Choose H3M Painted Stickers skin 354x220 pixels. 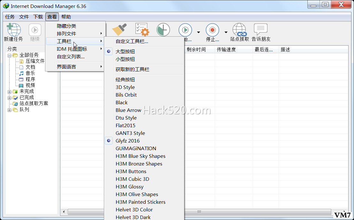141,202
